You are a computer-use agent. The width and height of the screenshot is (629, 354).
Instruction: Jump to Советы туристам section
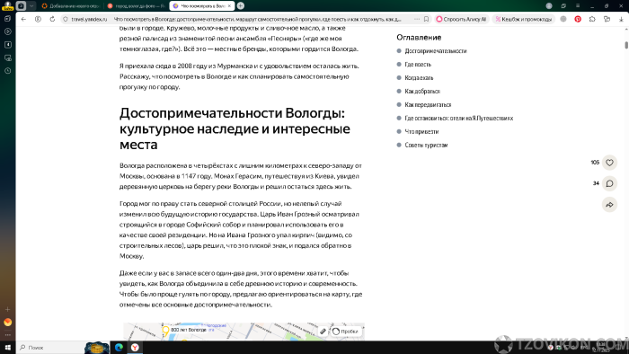pyautogui.click(x=426, y=146)
